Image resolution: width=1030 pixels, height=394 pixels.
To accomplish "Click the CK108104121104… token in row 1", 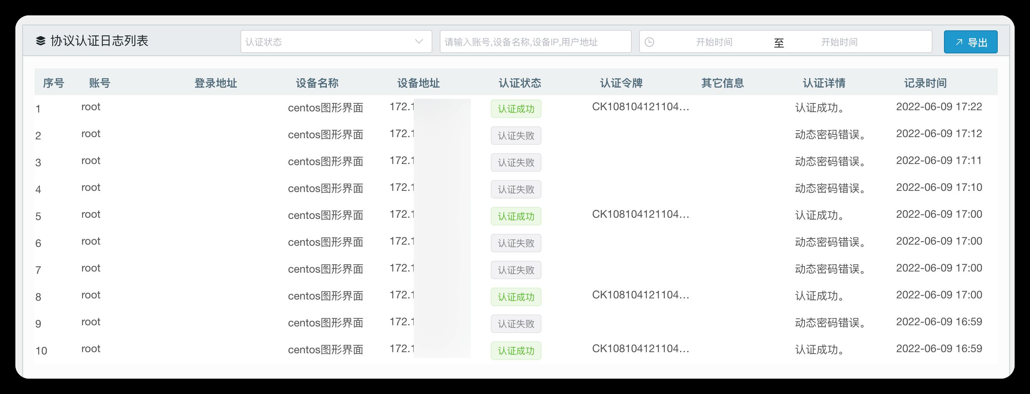I will pos(641,107).
